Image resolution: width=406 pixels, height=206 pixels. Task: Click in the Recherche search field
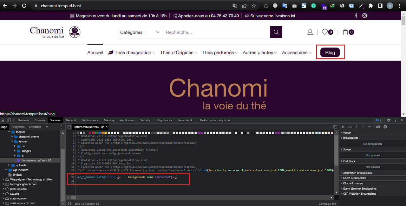217,32
